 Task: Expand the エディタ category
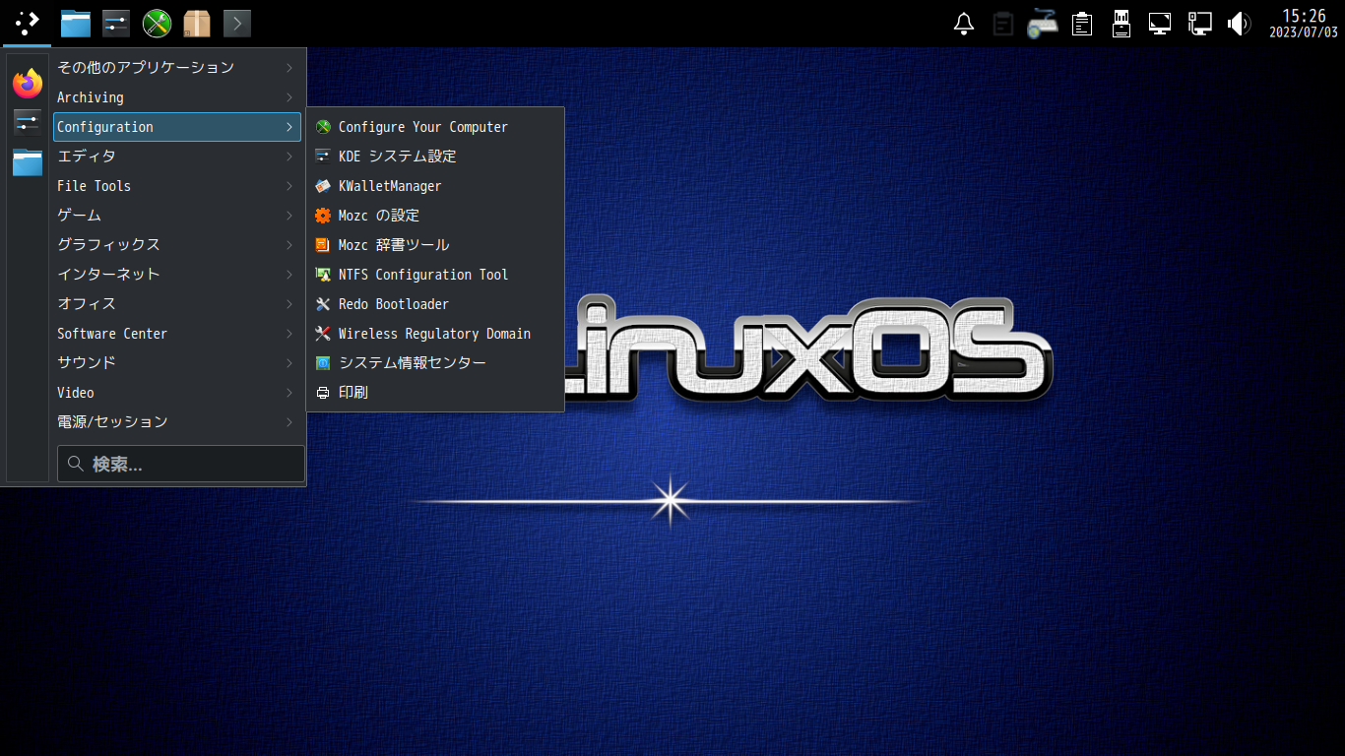point(177,157)
